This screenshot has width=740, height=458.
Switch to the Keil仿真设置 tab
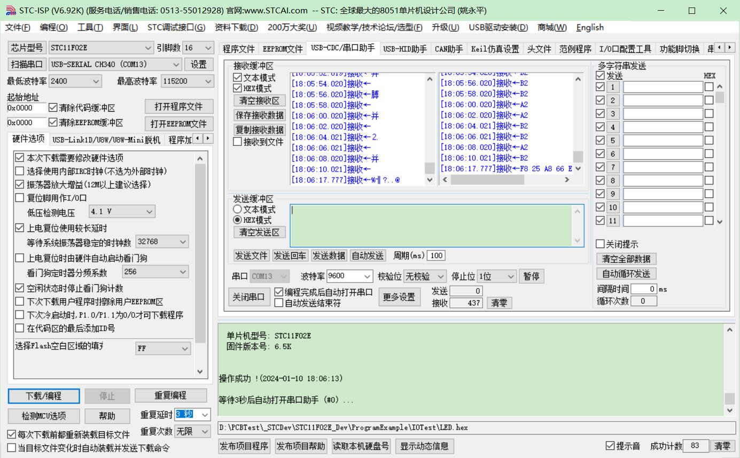[x=495, y=49]
